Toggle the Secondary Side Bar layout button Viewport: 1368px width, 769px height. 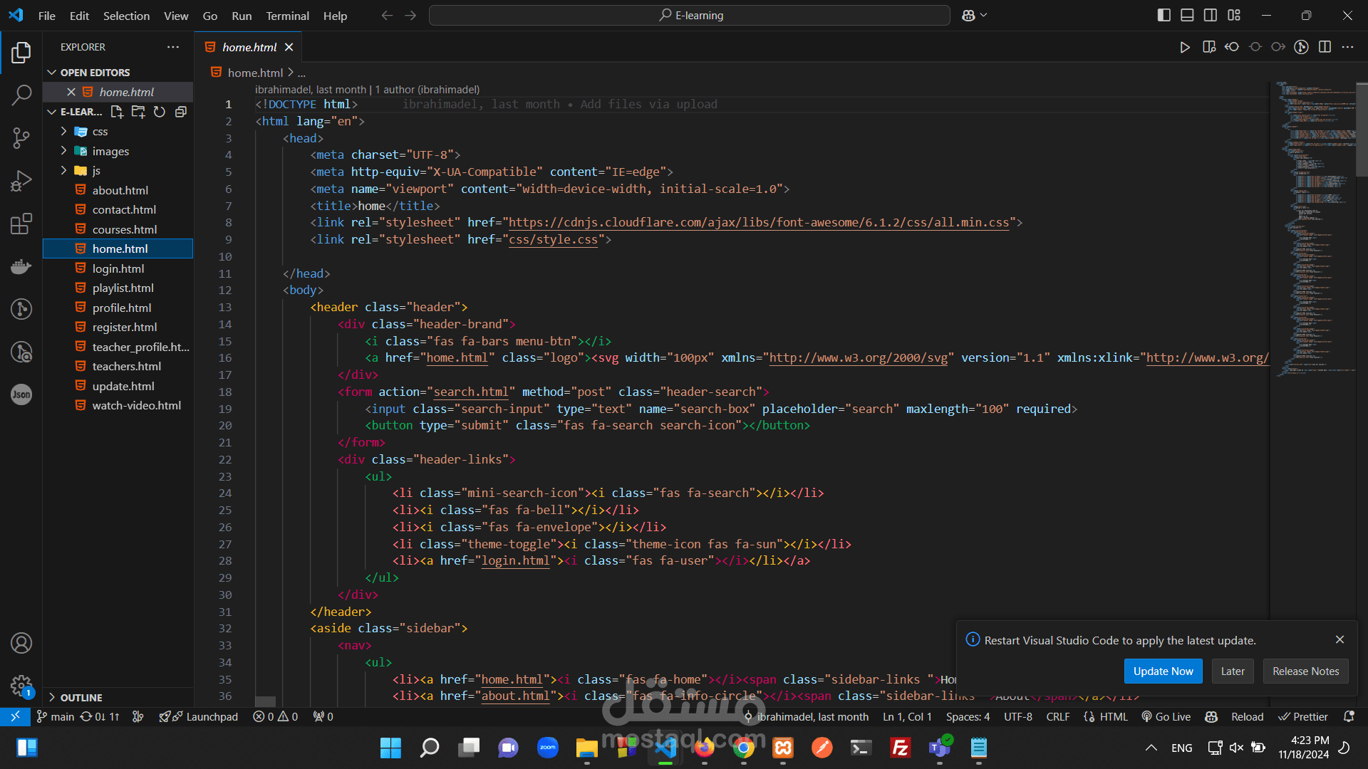point(1211,15)
